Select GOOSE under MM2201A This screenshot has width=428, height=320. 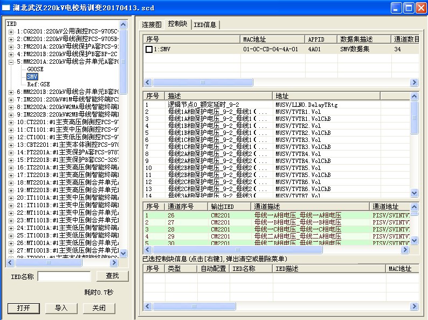(34, 70)
